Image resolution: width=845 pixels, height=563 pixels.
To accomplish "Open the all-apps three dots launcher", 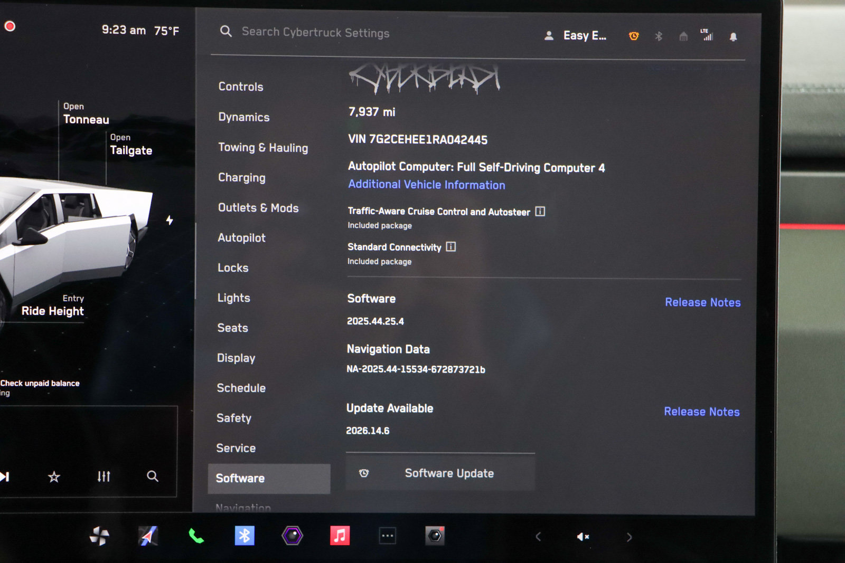I will [x=388, y=536].
